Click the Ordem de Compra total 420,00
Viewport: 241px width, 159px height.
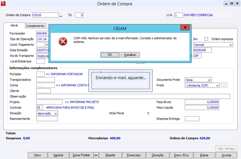point(205,138)
